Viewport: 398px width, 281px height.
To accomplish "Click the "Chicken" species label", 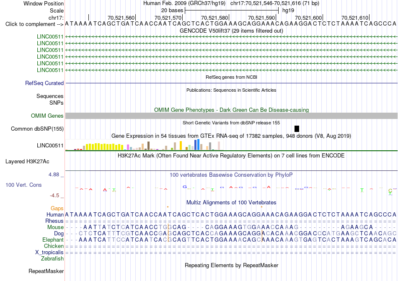I will pyautogui.click(x=54, y=246).
